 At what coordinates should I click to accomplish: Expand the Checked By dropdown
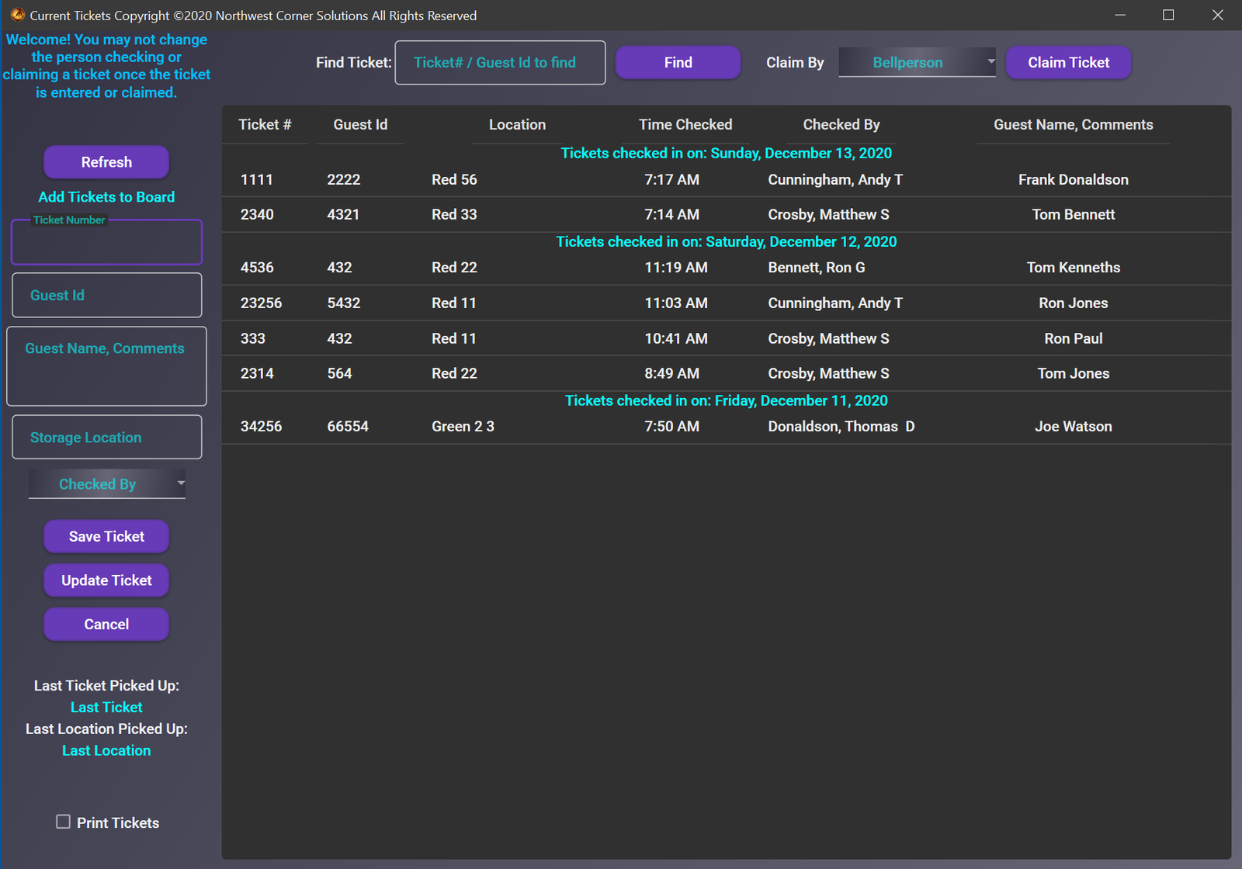107,484
